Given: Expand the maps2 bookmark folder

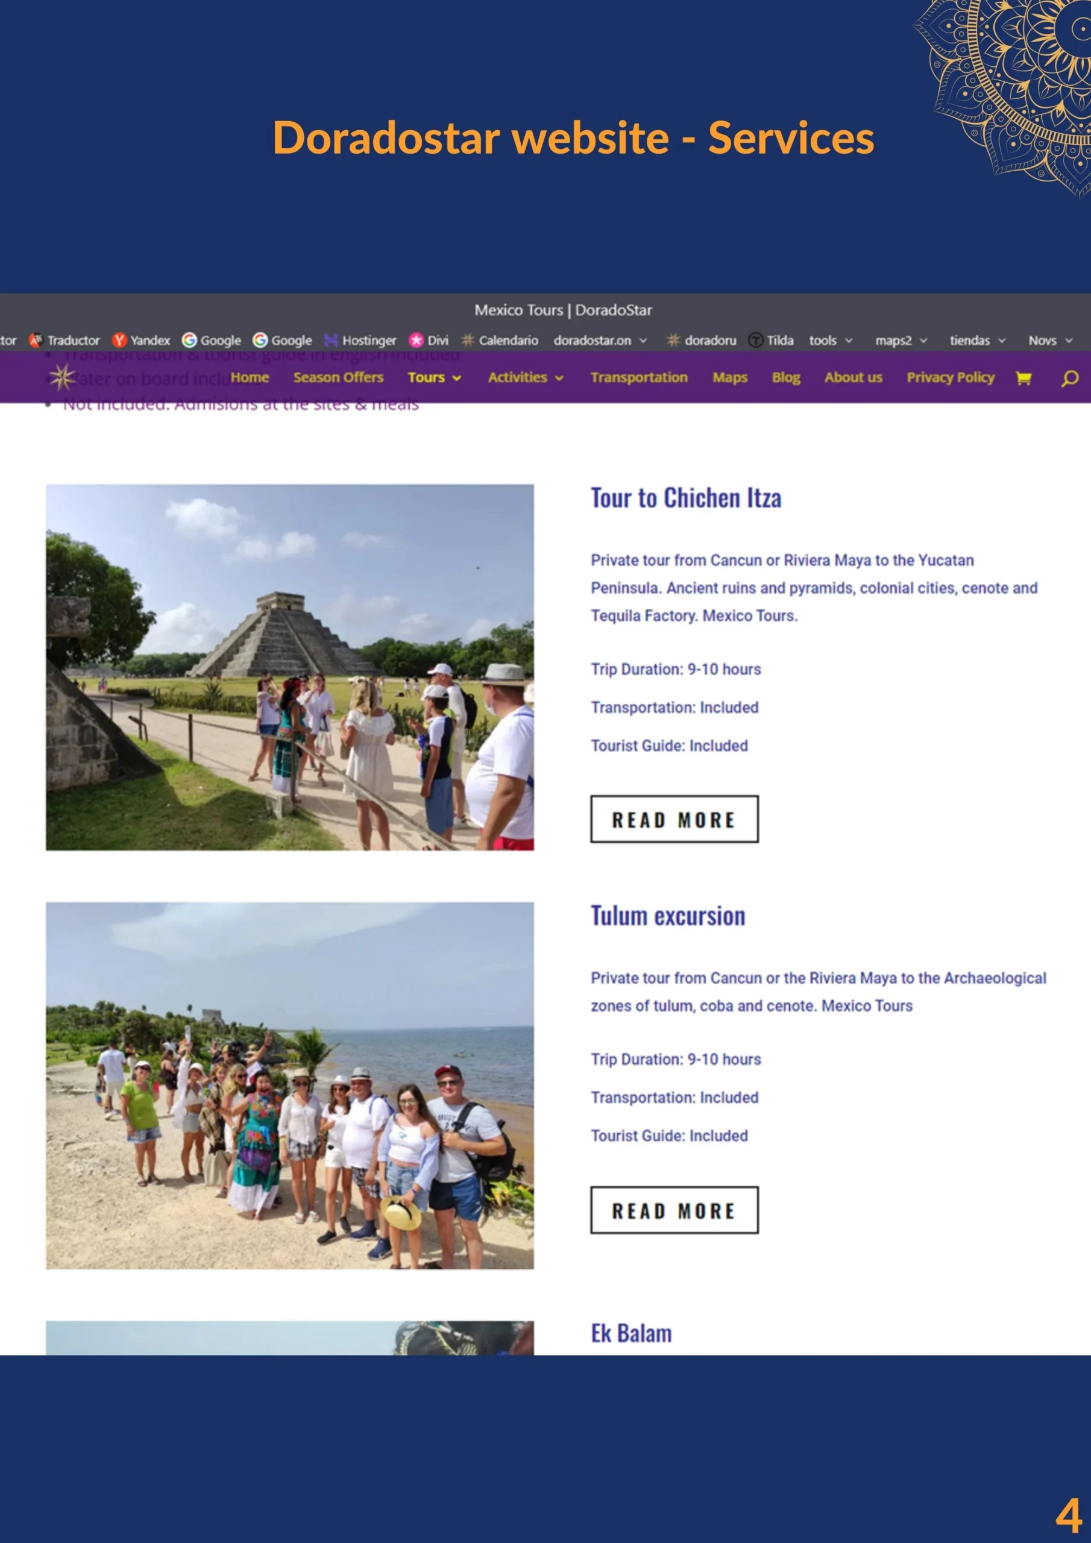Looking at the screenshot, I should tap(901, 340).
